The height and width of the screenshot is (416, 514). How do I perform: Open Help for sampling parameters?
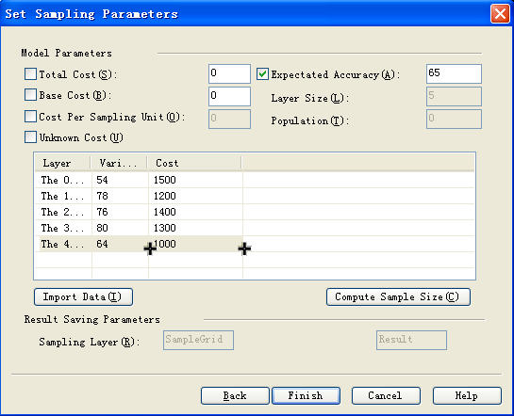tap(467, 395)
